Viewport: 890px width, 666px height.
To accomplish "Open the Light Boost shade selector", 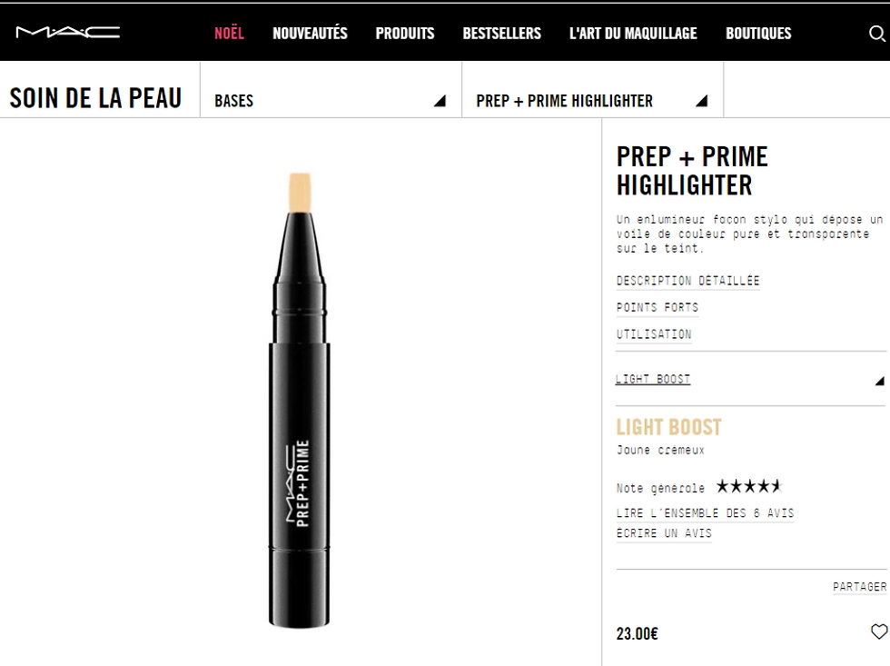I will tap(749, 380).
